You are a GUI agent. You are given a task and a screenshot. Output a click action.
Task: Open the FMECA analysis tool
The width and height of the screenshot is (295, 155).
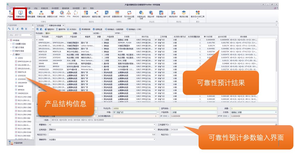tap(62, 14)
